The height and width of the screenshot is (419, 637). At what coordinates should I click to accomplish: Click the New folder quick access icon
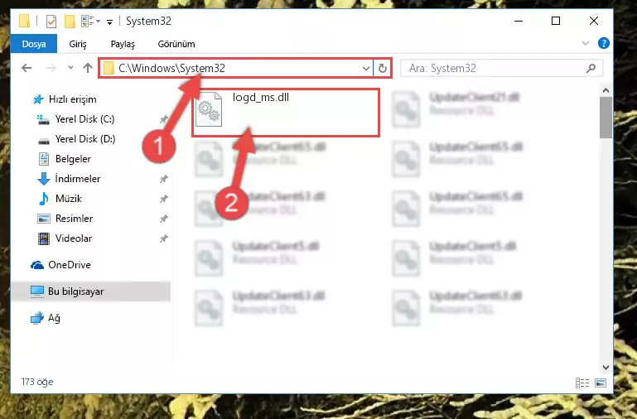tap(70, 21)
